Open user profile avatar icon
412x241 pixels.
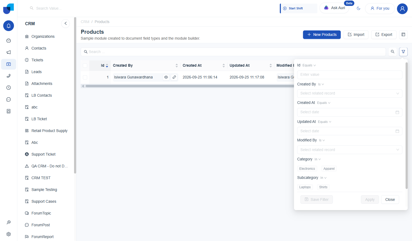[402, 9]
